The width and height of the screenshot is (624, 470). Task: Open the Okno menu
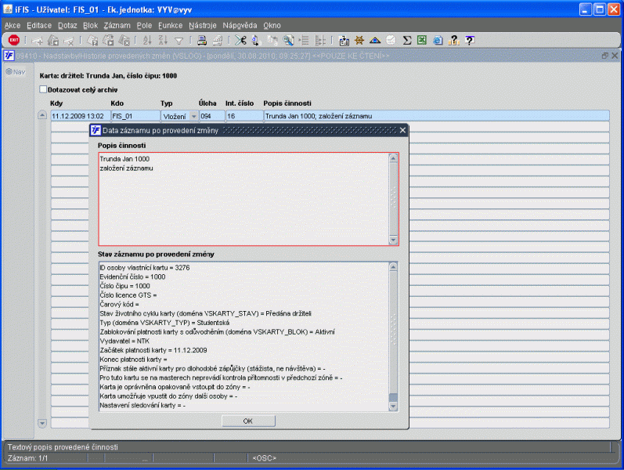tap(272, 26)
